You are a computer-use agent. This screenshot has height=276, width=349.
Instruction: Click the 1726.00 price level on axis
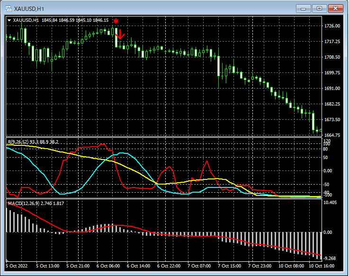[x=333, y=26]
